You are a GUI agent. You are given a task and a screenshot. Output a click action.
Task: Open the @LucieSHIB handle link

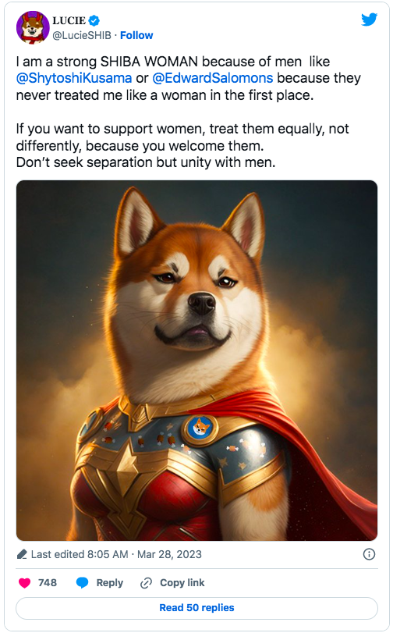(x=82, y=36)
